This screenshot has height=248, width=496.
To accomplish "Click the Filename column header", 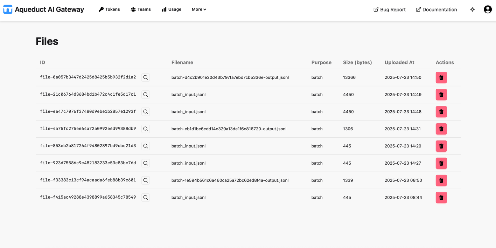I will pyautogui.click(x=182, y=62).
